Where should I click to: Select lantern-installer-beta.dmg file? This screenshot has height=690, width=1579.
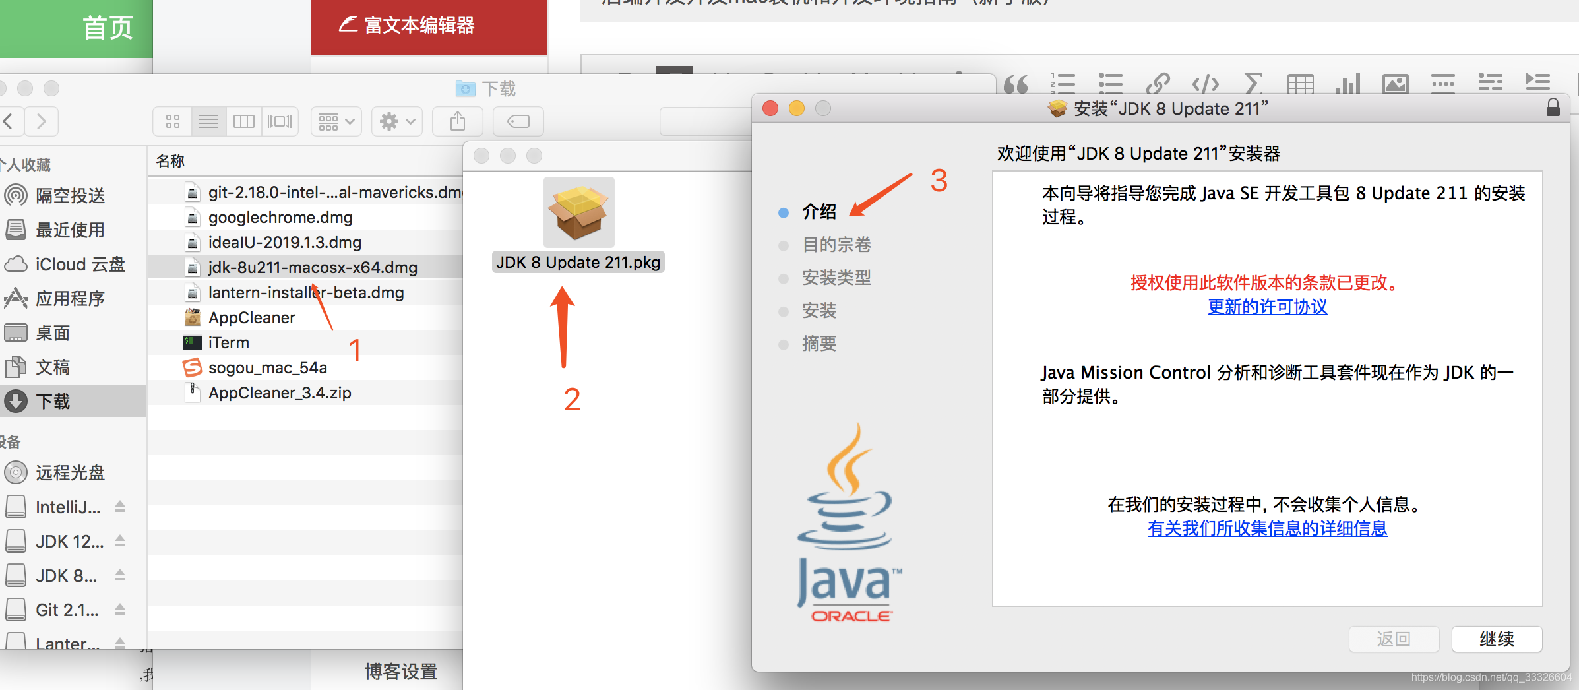[x=305, y=292]
